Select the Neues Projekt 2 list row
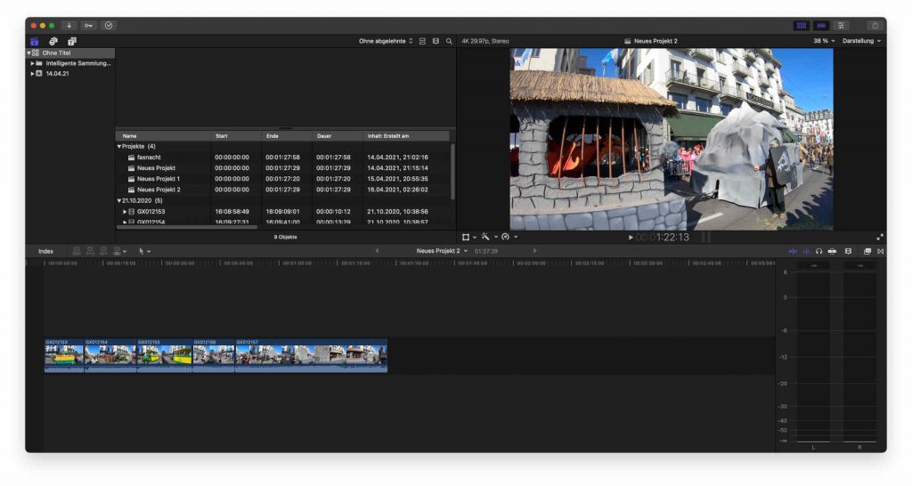This screenshot has height=486, width=912. (x=283, y=190)
